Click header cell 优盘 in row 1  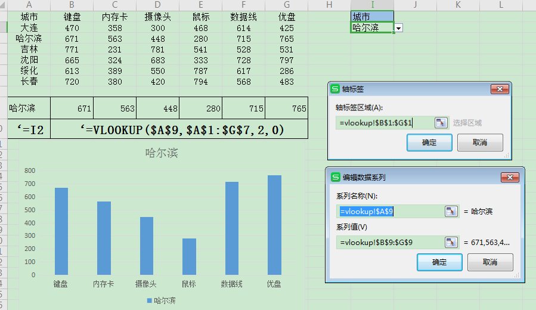click(x=286, y=17)
